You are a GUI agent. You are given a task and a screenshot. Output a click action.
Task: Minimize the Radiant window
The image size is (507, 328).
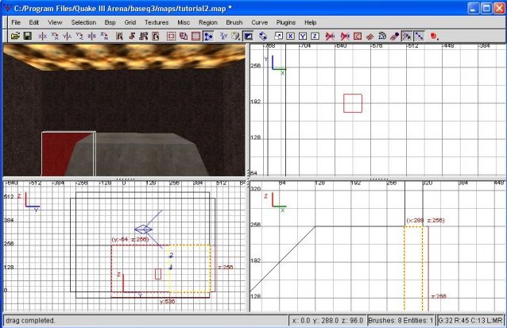click(x=474, y=9)
